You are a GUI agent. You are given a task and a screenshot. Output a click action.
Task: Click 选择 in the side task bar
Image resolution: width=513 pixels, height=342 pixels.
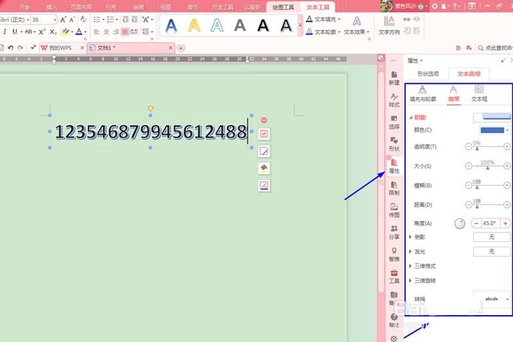(x=394, y=122)
